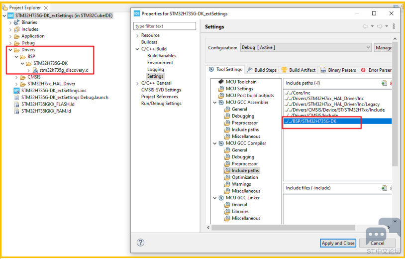The width and height of the screenshot is (405, 259).
Task: Click the help question mark icon
Action: (x=140, y=243)
